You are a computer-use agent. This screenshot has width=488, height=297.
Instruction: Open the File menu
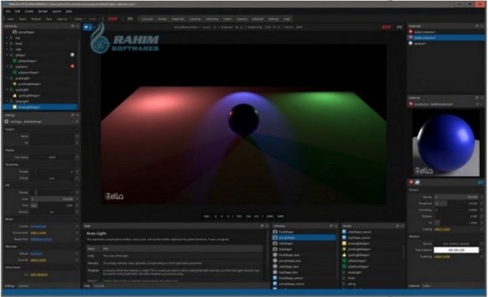(8, 11)
